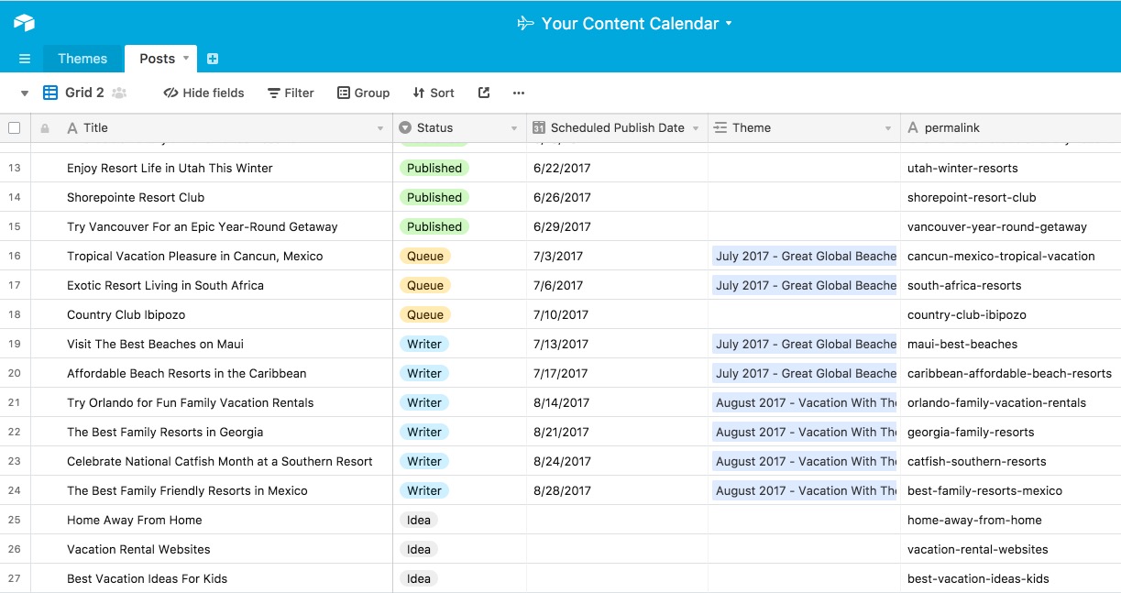
Task: Select Queue status for Cancun row
Action: (x=425, y=256)
